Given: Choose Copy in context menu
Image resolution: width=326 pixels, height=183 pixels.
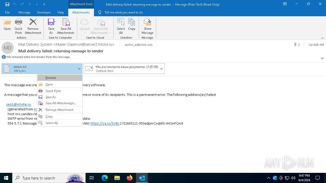Looking at the screenshot, I should (60, 116).
